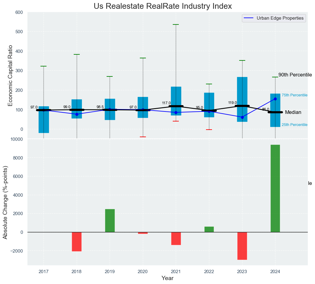Click the 2019 x-axis tick label
Viewport: 315px width, 284px height.
pyautogui.click(x=110, y=272)
